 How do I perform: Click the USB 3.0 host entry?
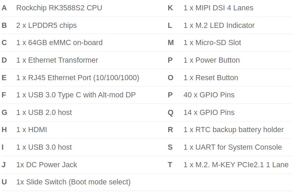point(44,147)
